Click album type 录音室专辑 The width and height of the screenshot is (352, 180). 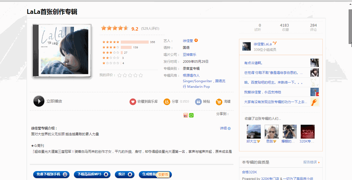click(191, 68)
